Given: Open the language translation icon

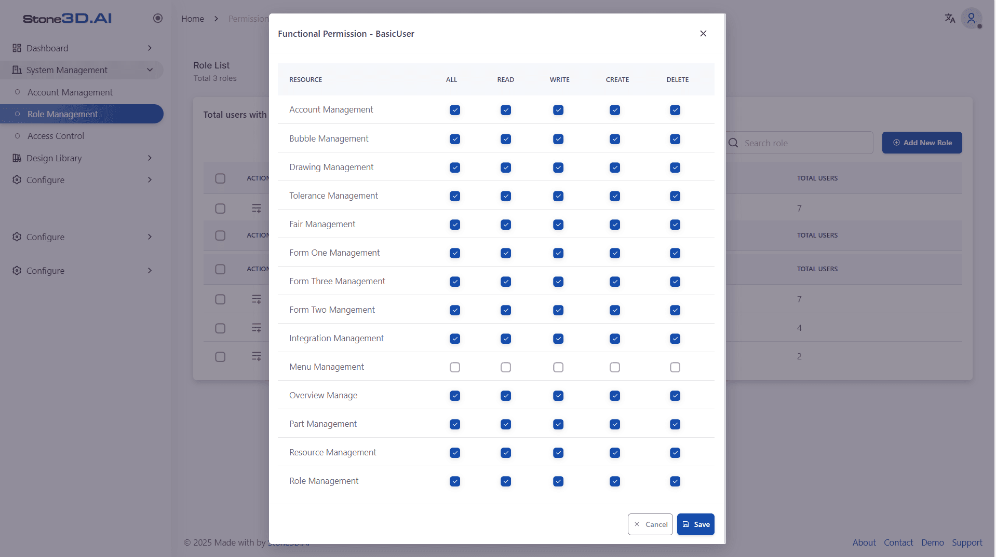Looking at the screenshot, I should [x=950, y=18].
